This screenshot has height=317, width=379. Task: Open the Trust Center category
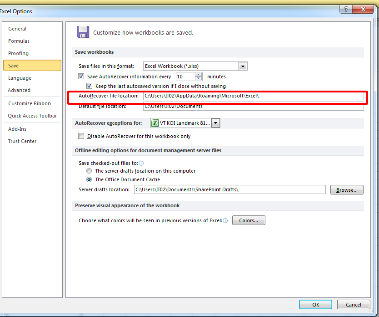22,141
